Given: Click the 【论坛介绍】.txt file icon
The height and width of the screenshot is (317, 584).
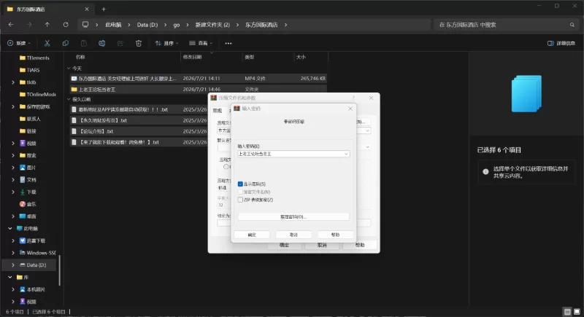Looking at the screenshot, I should pos(74,131).
